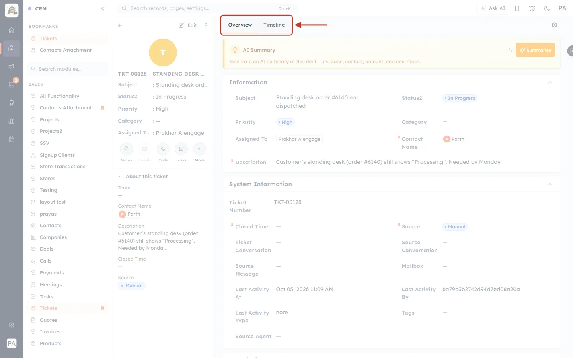Open the Calls module in sidebar

pos(45,261)
